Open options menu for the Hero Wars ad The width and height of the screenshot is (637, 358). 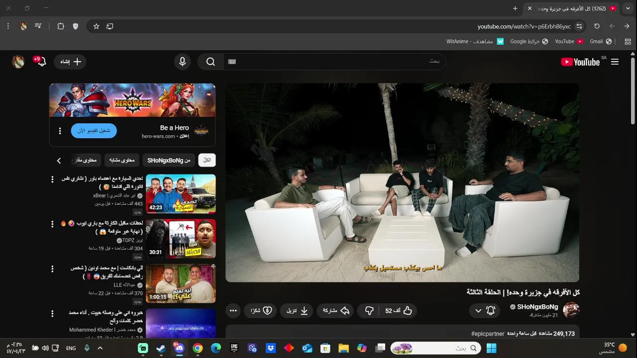point(60,131)
